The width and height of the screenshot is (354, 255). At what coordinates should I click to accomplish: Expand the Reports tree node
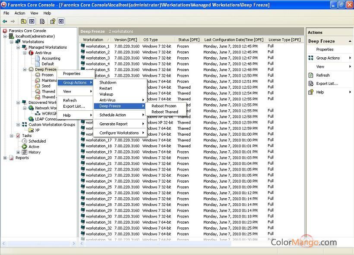pos(5,158)
